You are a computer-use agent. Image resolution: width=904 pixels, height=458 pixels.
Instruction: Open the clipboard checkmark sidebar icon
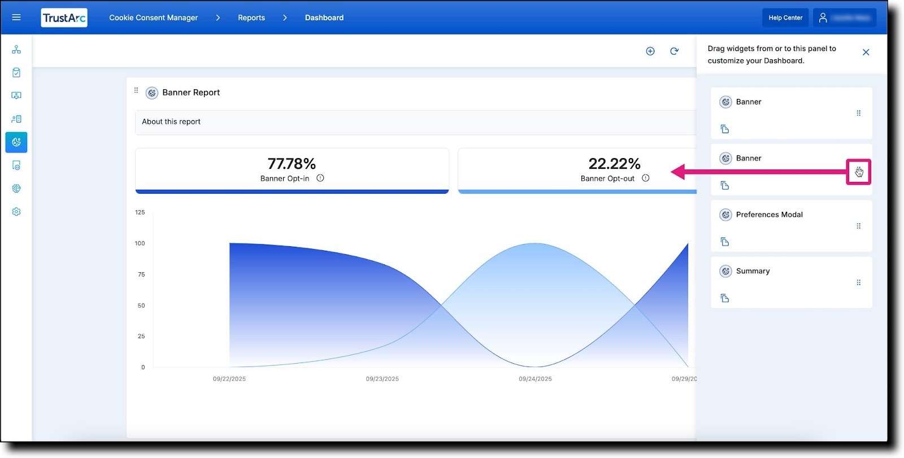16,73
